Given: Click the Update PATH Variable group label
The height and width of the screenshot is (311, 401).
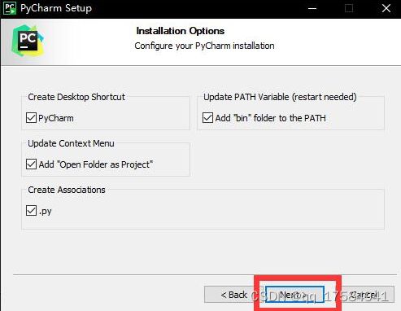Looking at the screenshot, I should click(x=280, y=97).
